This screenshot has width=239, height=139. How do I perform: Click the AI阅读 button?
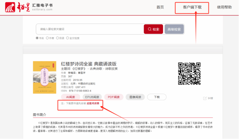pos(70,97)
